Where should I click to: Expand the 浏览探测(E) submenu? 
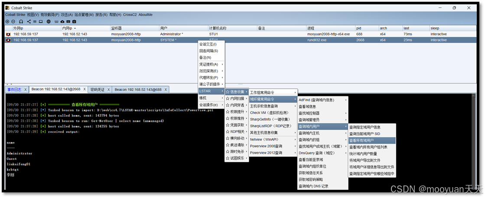coord(212,71)
